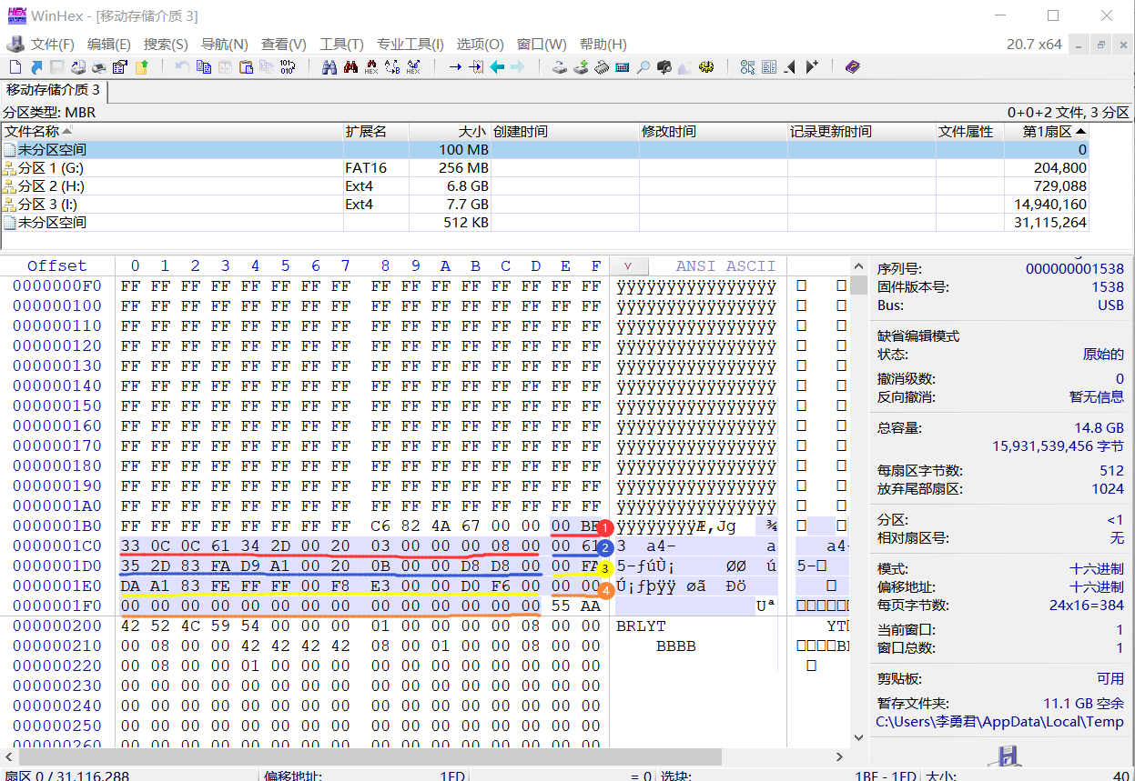Click the Go To Sector icon
Image resolution: width=1135 pixels, height=781 pixels.
tap(476, 67)
